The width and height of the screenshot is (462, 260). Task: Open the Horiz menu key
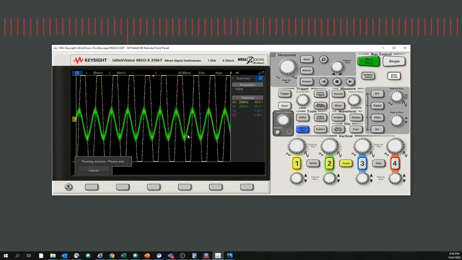(306, 59)
